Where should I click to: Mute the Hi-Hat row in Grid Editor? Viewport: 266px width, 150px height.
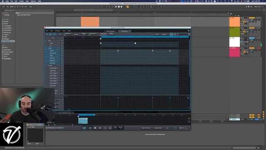[62, 66]
